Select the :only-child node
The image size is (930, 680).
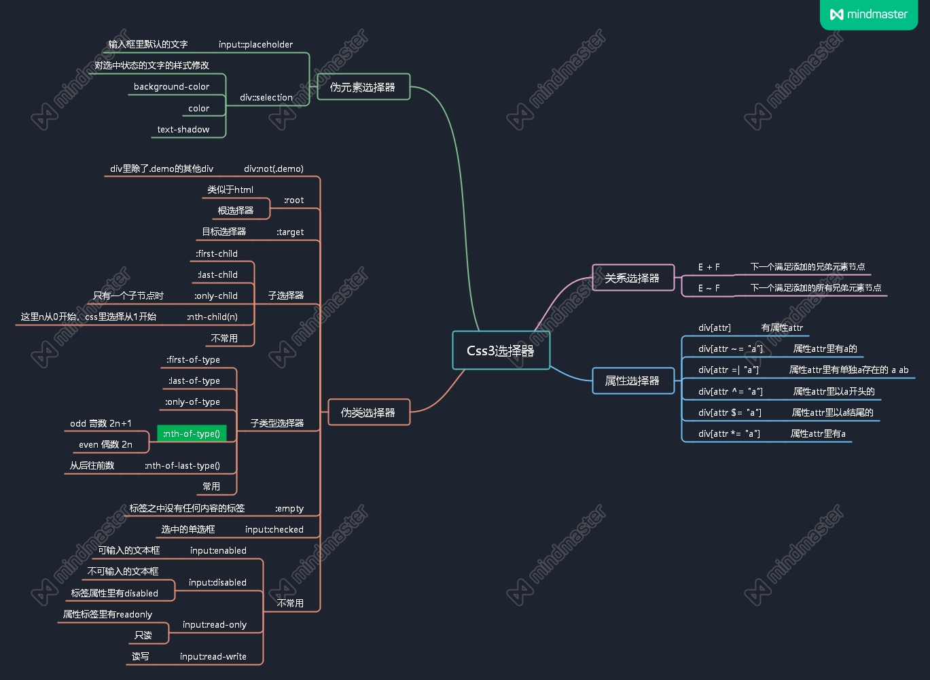coord(215,296)
